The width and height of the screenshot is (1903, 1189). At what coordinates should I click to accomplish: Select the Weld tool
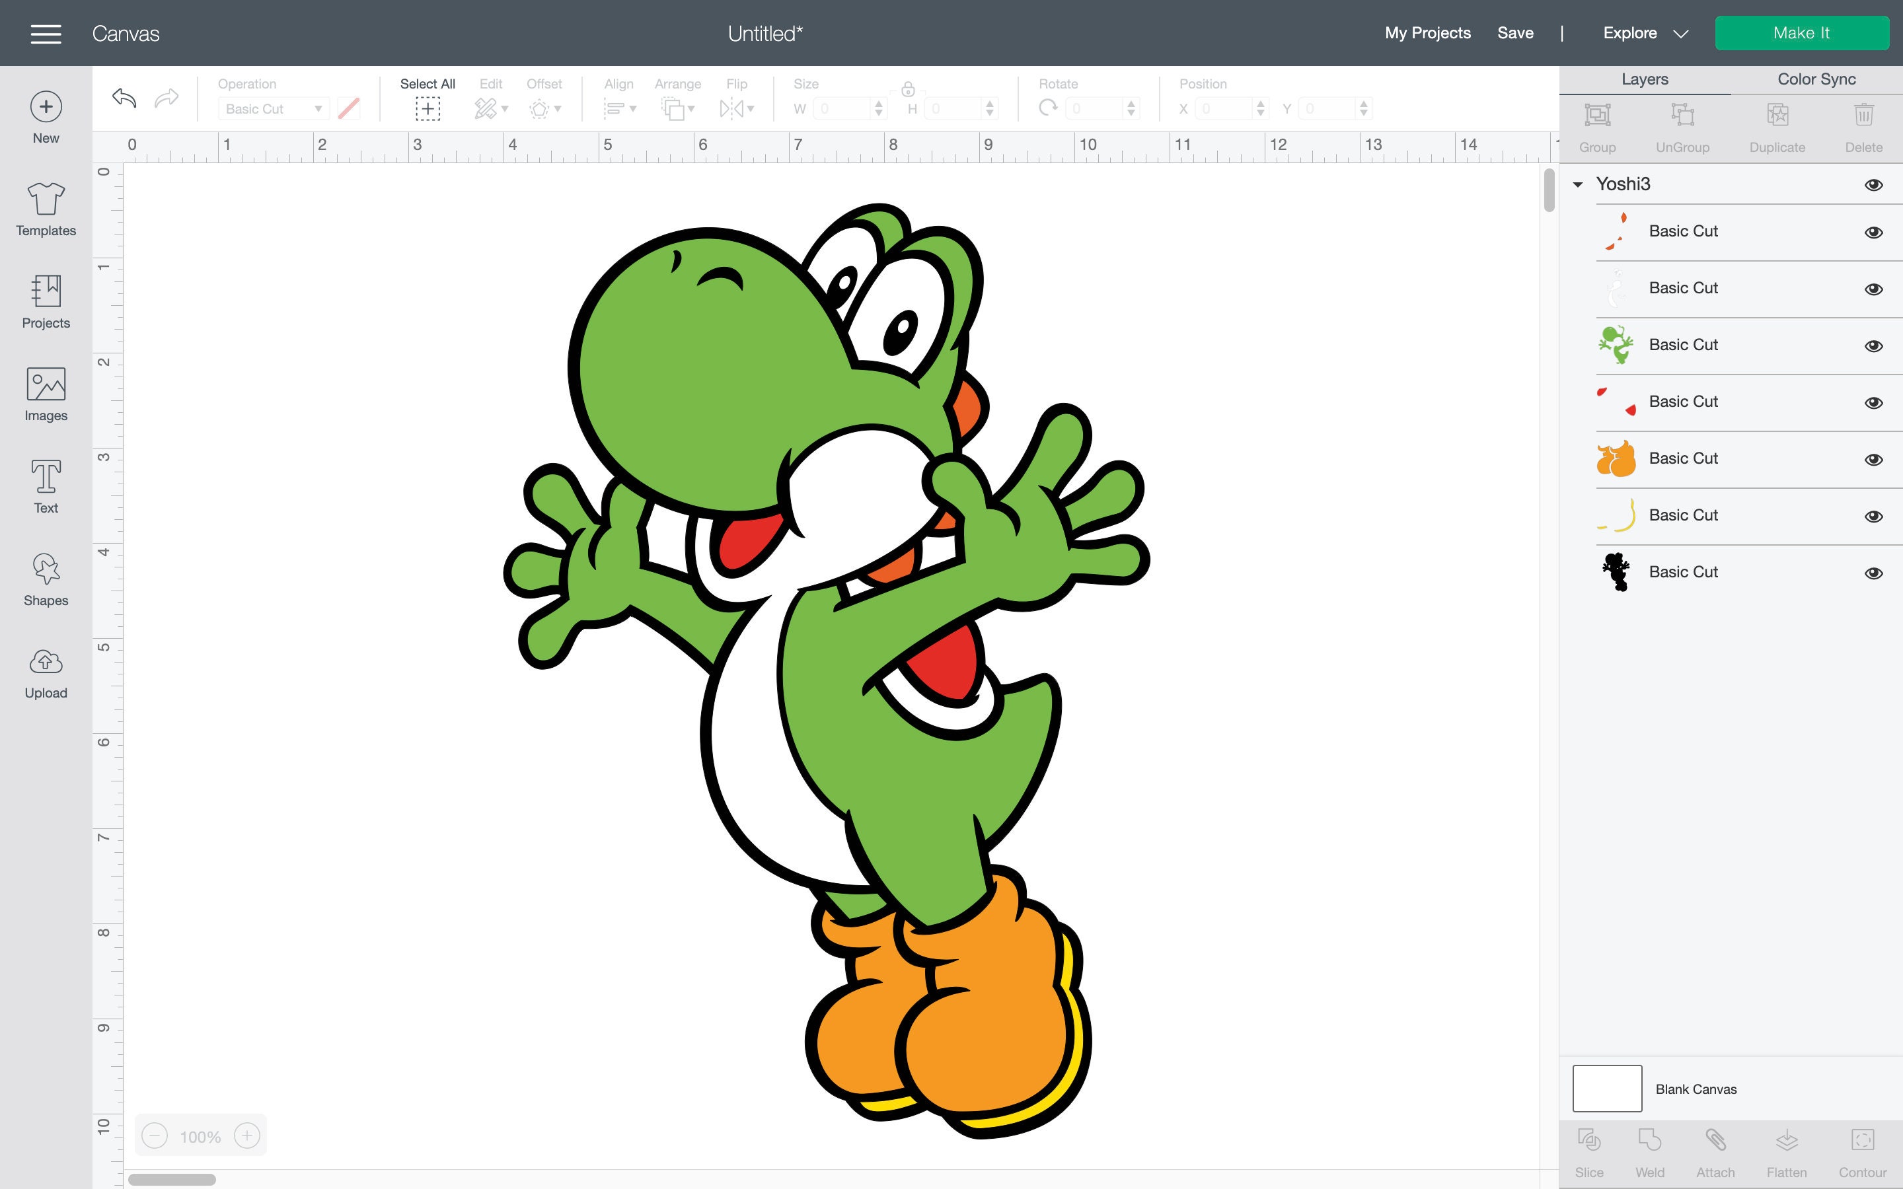click(x=1649, y=1148)
